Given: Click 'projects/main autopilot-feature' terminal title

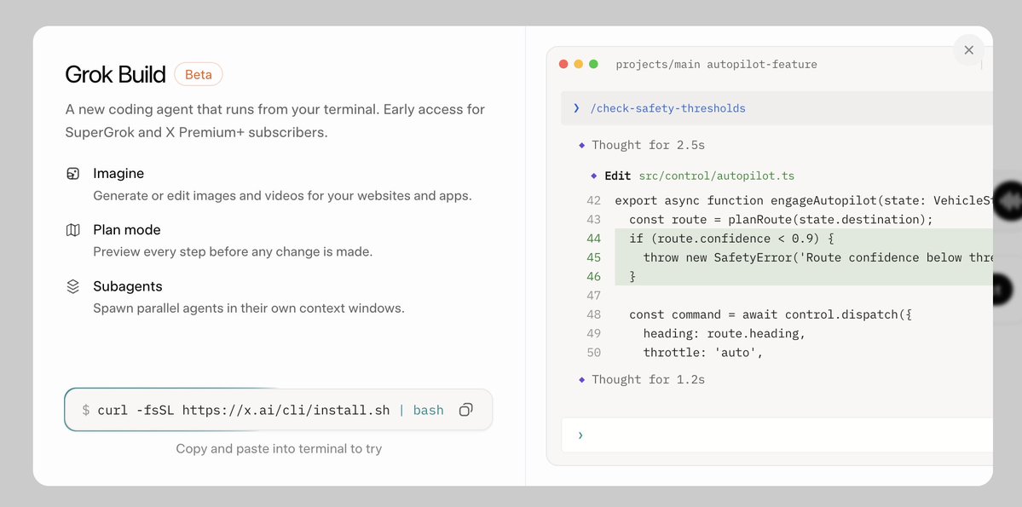Looking at the screenshot, I should [x=716, y=64].
